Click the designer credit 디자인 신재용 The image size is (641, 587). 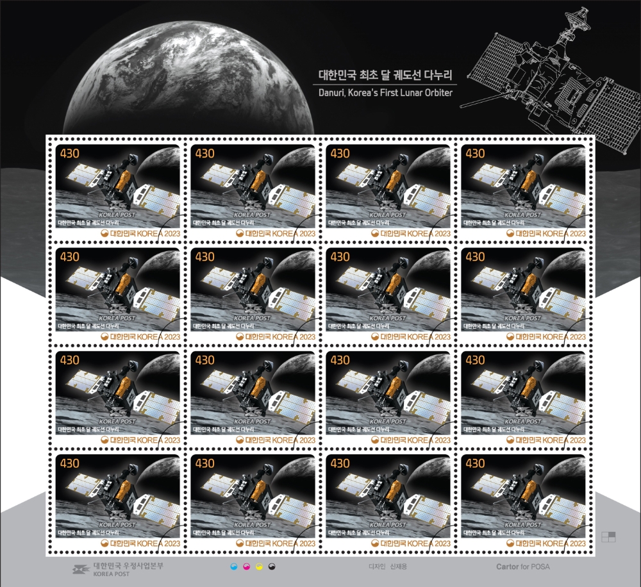(x=388, y=566)
